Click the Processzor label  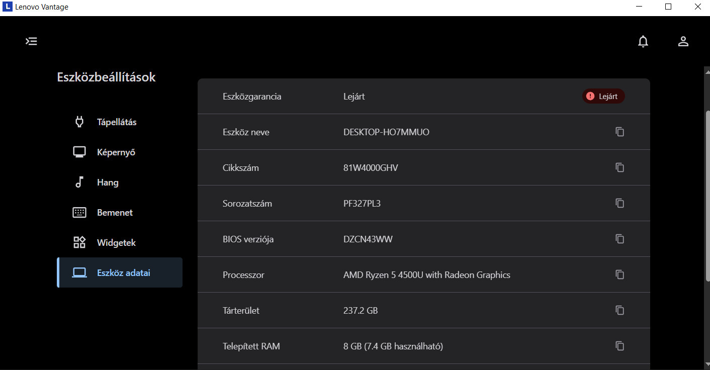pos(243,275)
